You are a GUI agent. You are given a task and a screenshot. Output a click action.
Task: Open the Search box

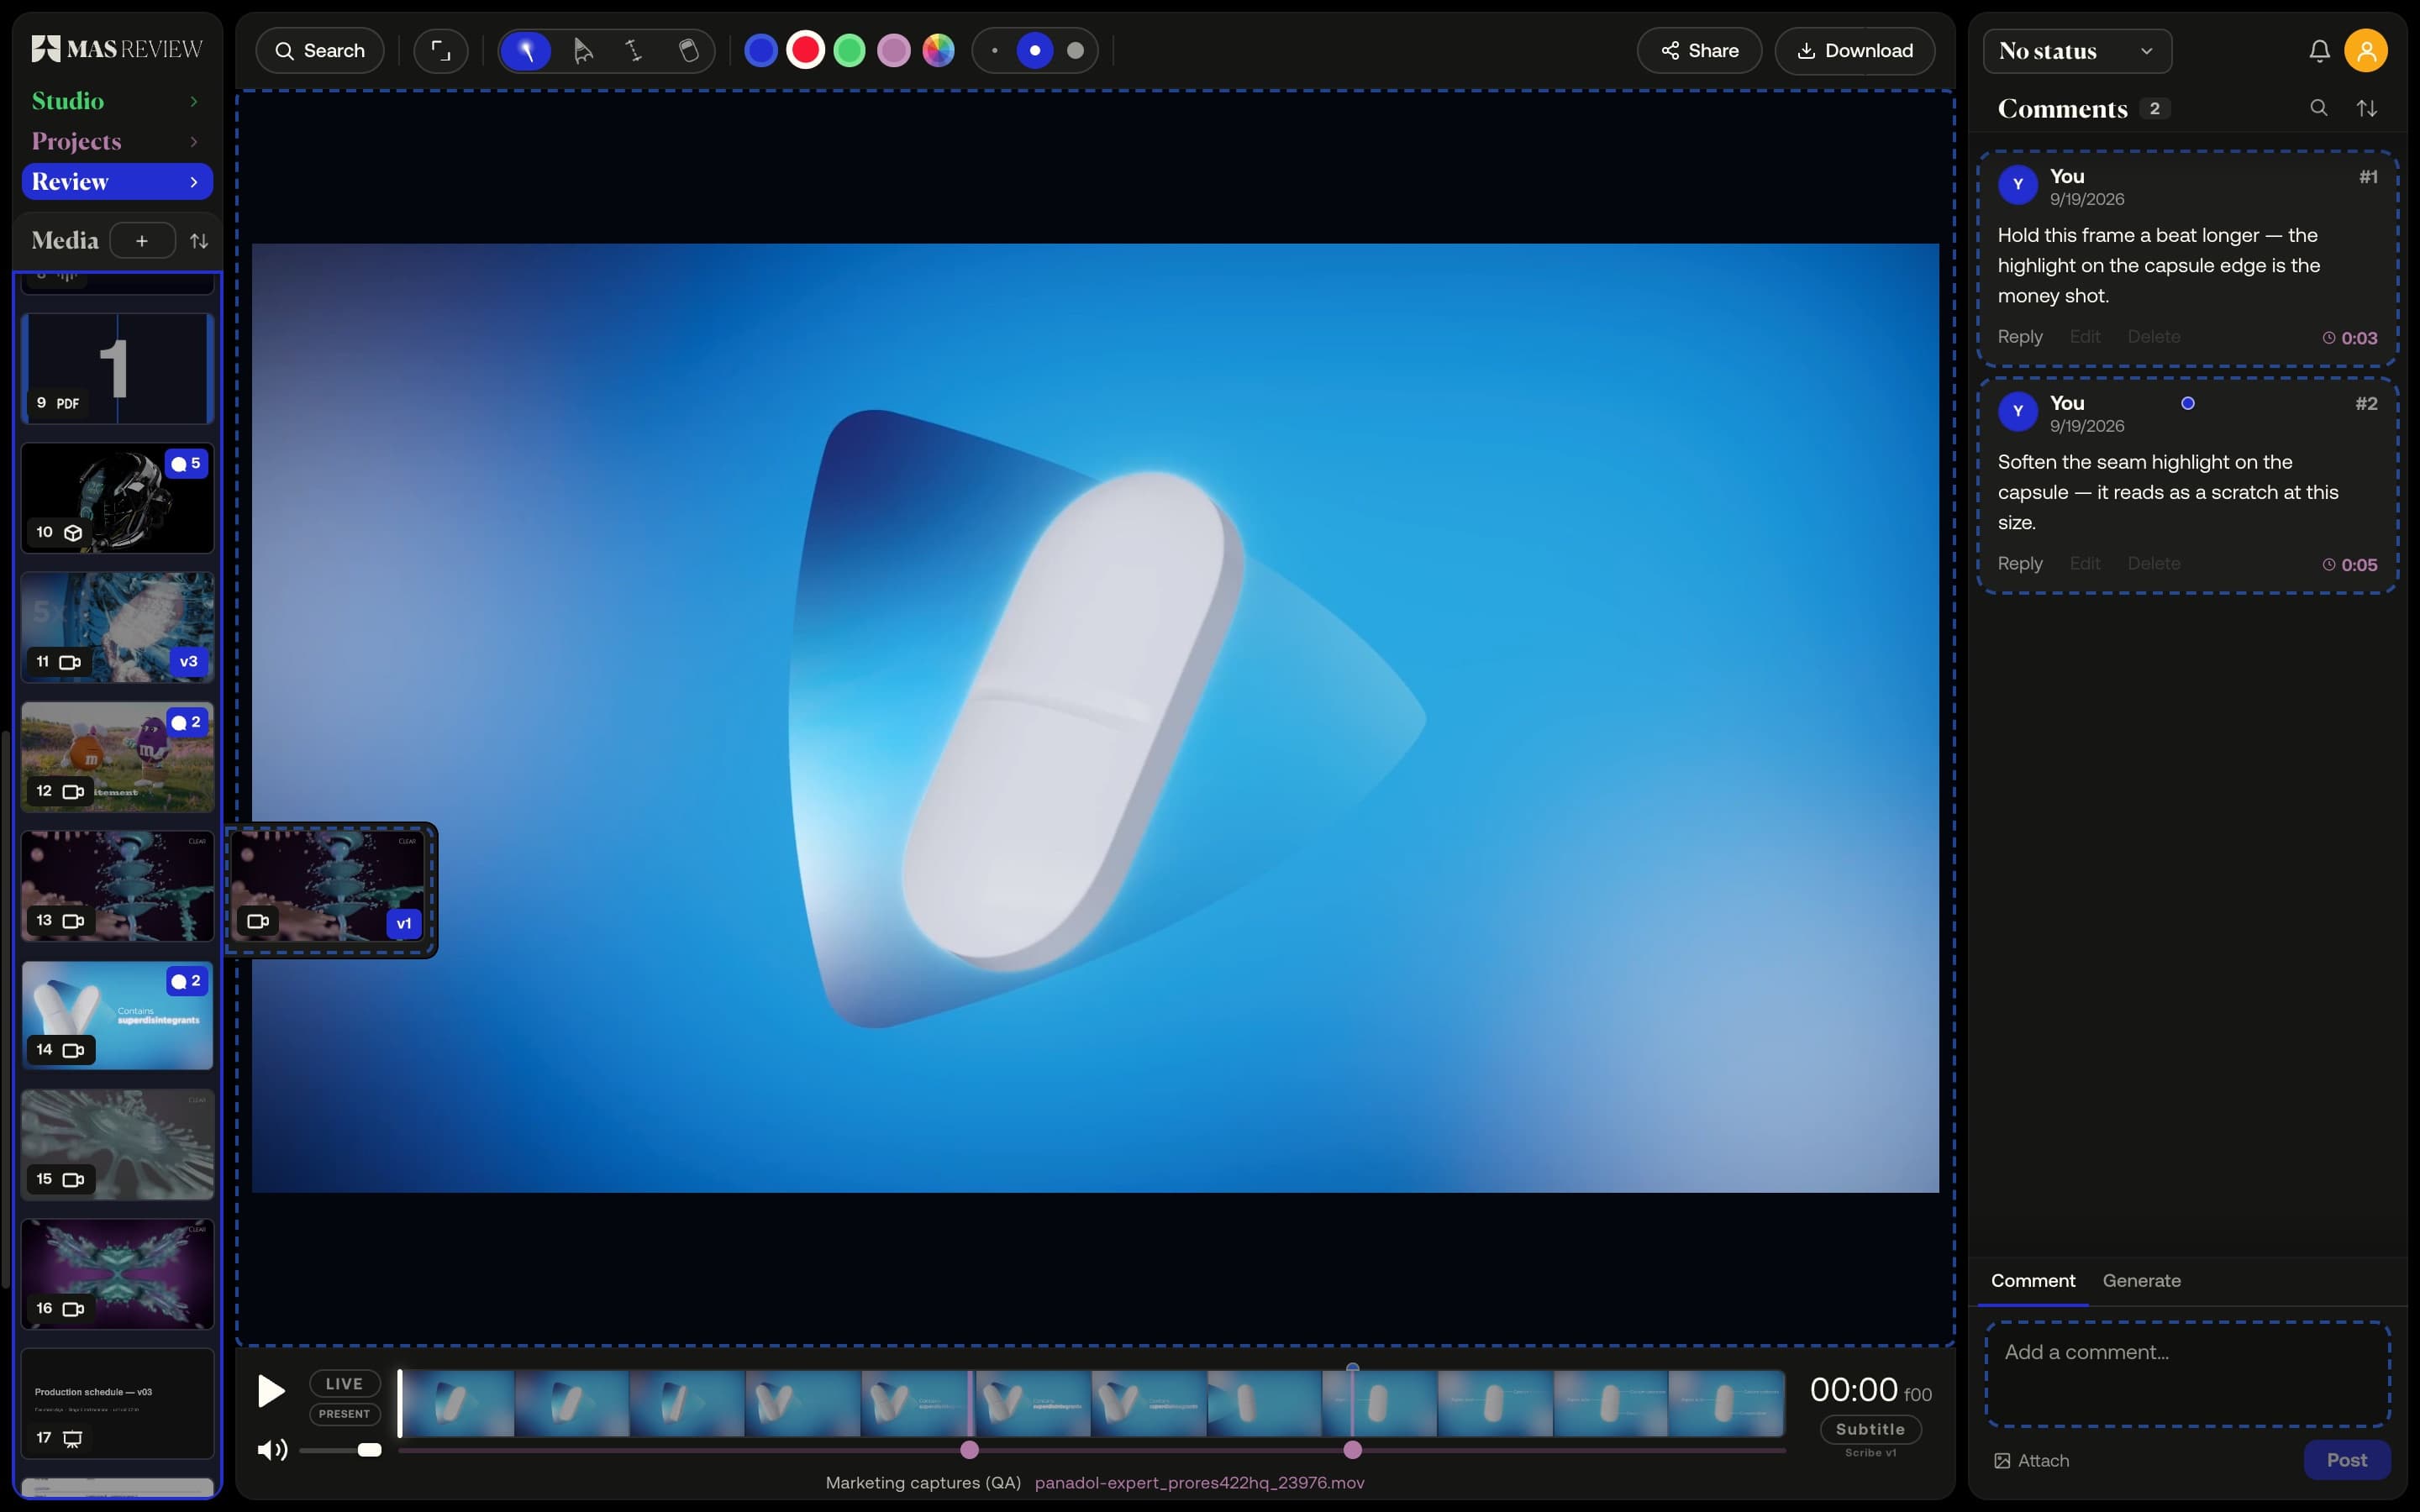tap(320, 50)
